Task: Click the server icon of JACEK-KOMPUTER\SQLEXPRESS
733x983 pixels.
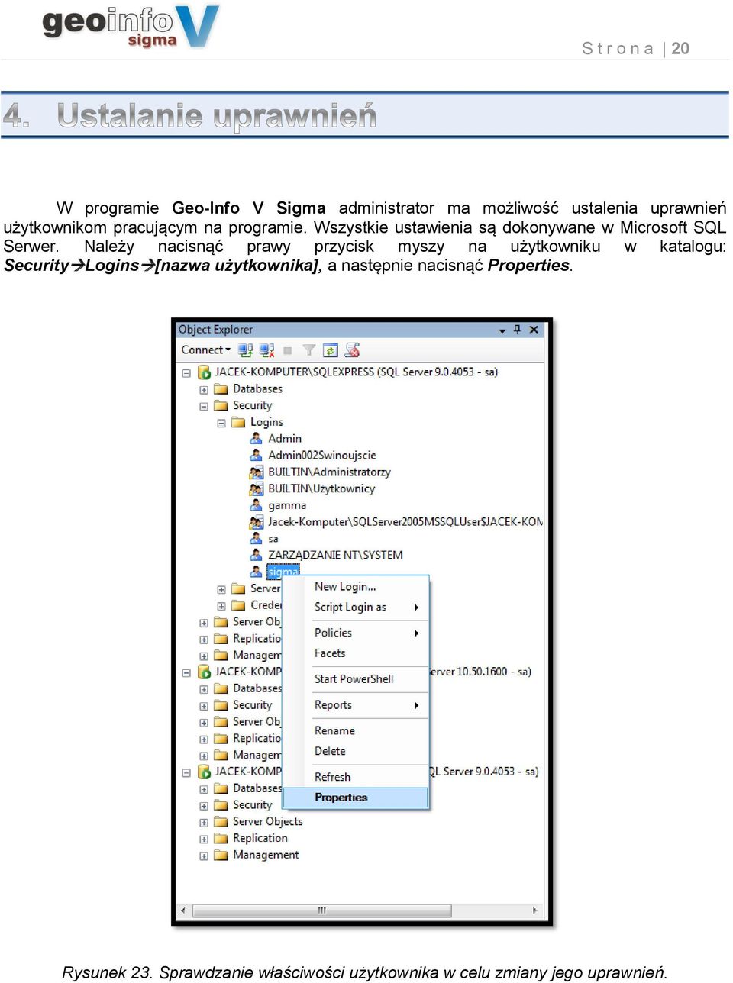Action: click(x=204, y=372)
